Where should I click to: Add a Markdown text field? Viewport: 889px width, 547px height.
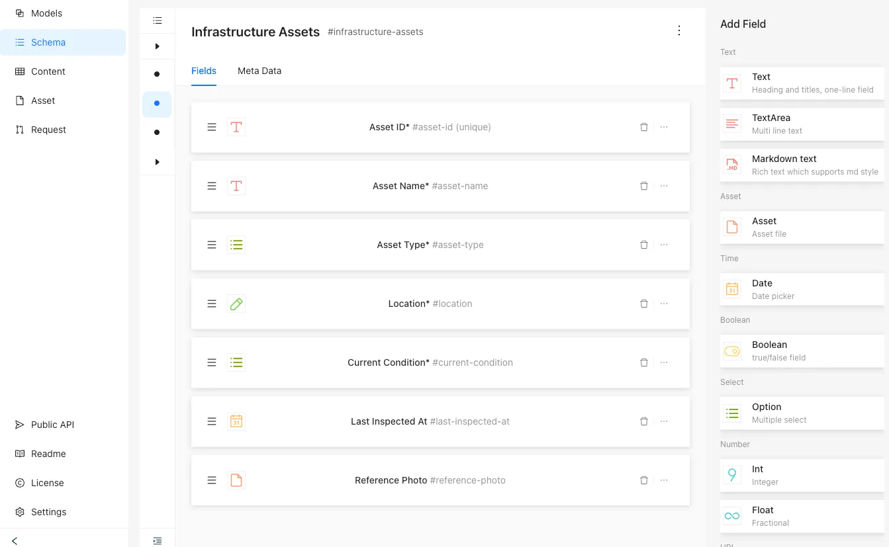802,165
